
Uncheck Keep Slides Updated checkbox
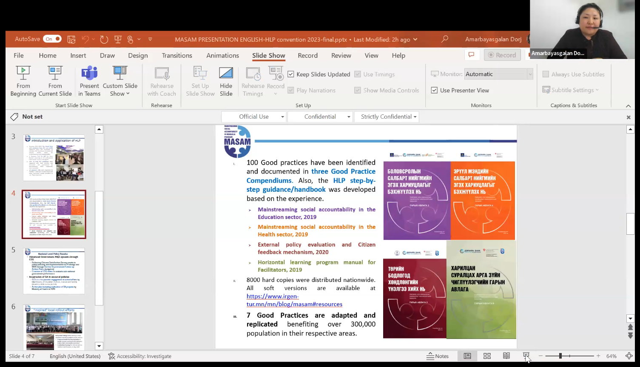pyautogui.click(x=291, y=74)
